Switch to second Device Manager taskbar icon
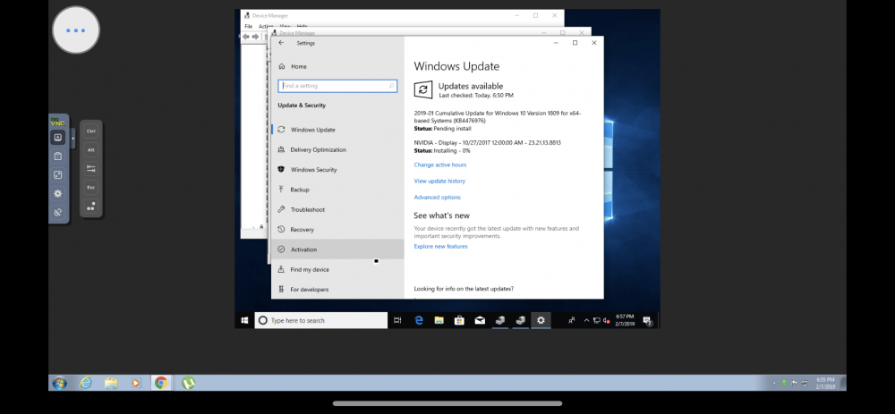 (521, 320)
